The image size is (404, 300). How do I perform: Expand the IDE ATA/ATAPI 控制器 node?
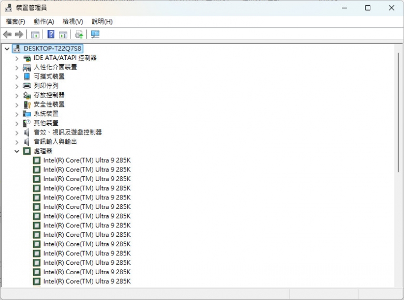pyautogui.click(x=17, y=58)
